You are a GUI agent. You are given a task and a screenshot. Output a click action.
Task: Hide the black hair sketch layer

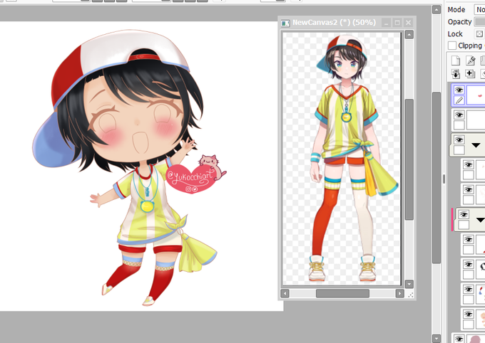469,264
